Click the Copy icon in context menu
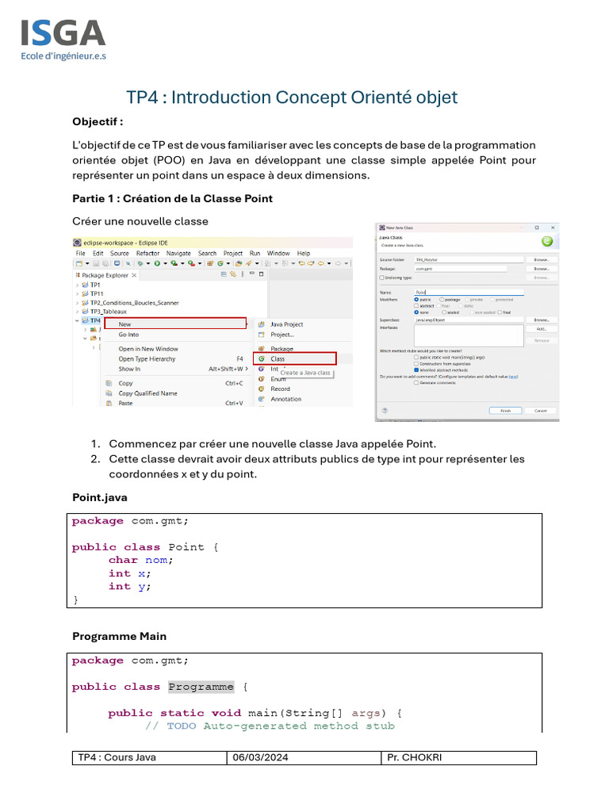Image resolution: width=609 pixels, height=812 pixels. click(109, 383)
